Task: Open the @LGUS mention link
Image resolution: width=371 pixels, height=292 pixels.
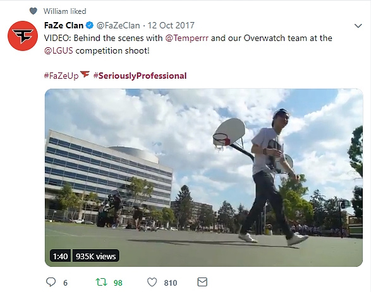Action: point(58,50)
